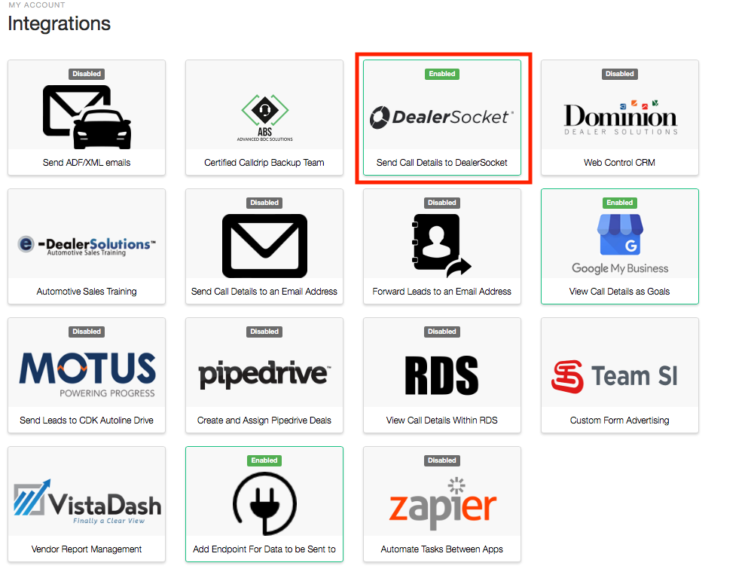Select the pipedrive logo

264,375
